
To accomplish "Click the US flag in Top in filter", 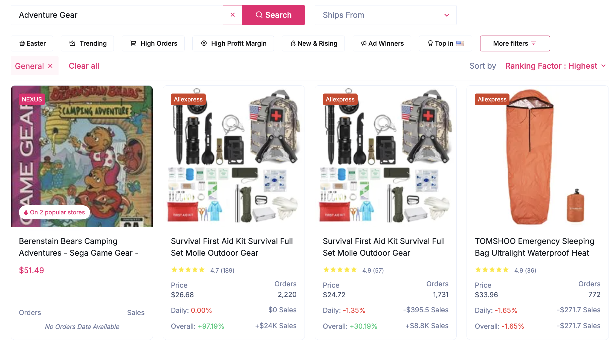I will pyautogui.click(x=460, y=43).
